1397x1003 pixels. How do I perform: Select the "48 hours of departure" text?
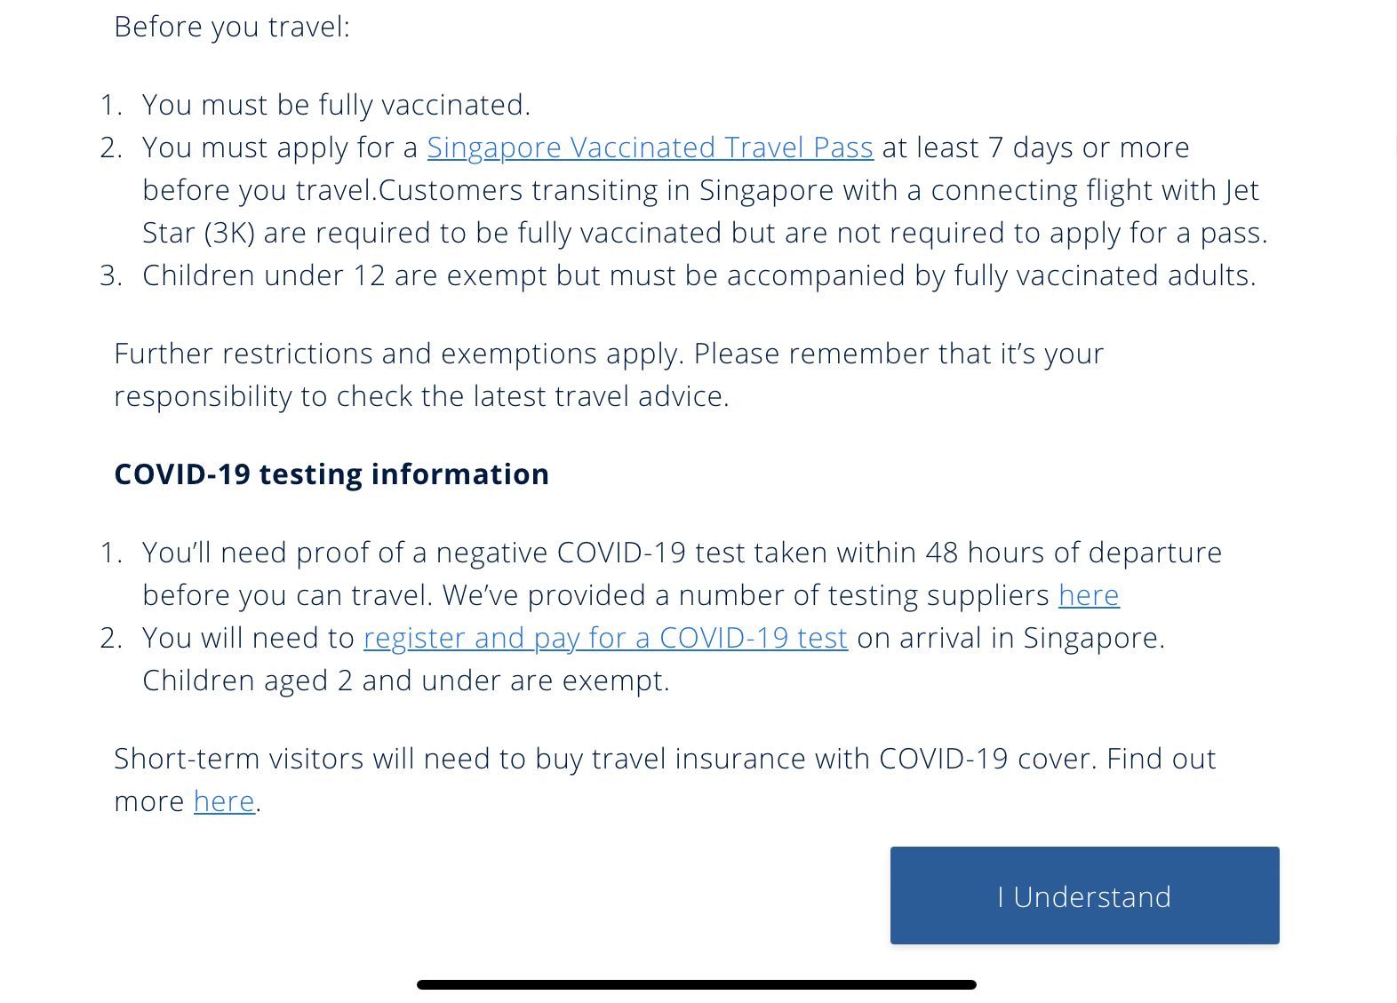pyautogui.click(x=1074, y=553)
